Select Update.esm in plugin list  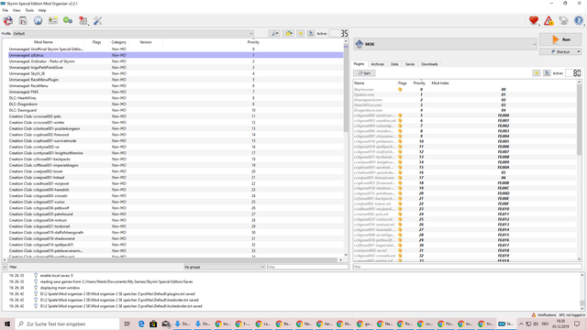465,94
